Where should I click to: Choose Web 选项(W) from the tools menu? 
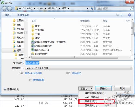coord(93,97)
